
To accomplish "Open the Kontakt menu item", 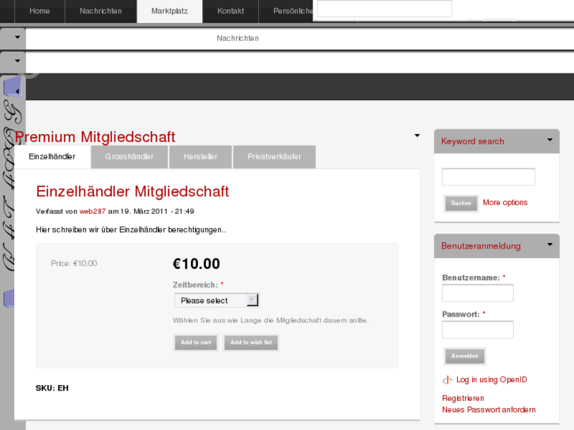I will [231, 11].
